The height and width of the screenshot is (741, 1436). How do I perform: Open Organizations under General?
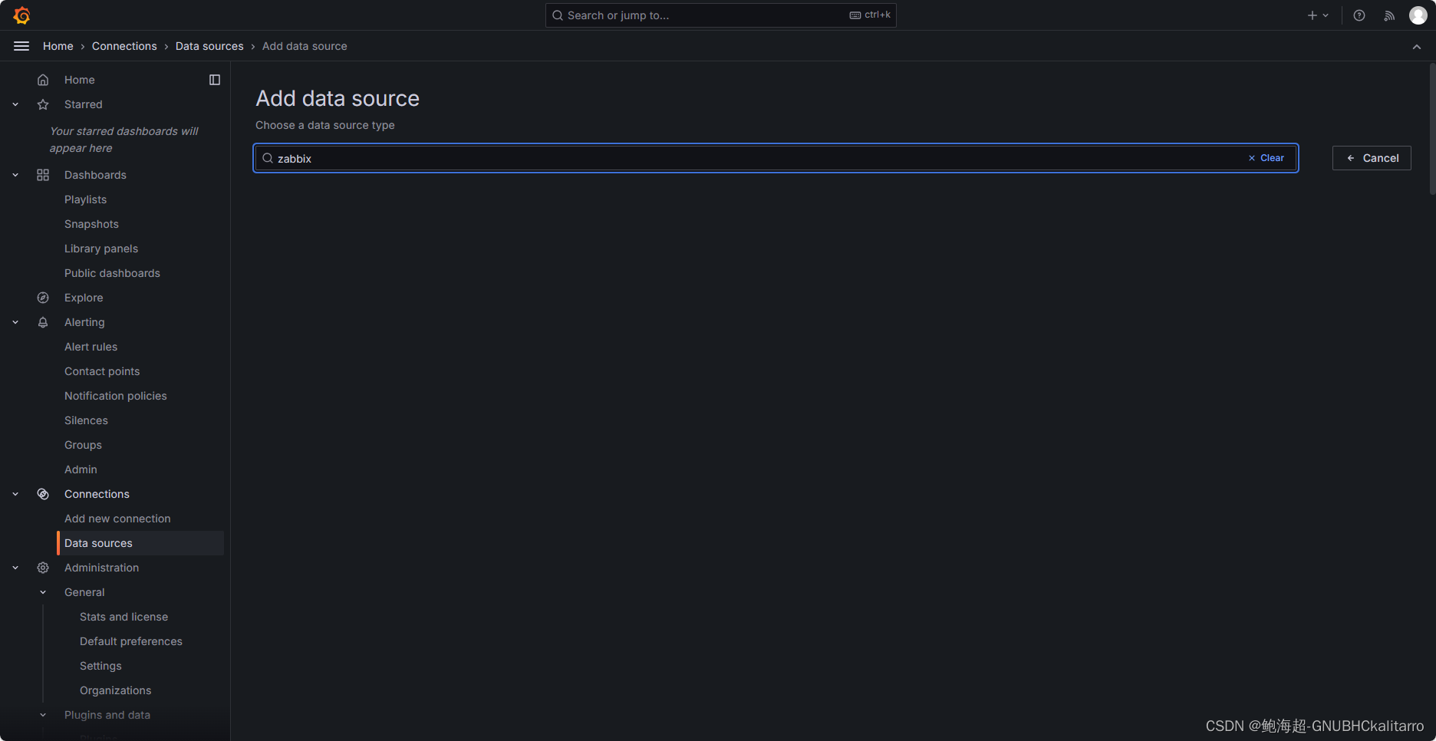point(115,690)
